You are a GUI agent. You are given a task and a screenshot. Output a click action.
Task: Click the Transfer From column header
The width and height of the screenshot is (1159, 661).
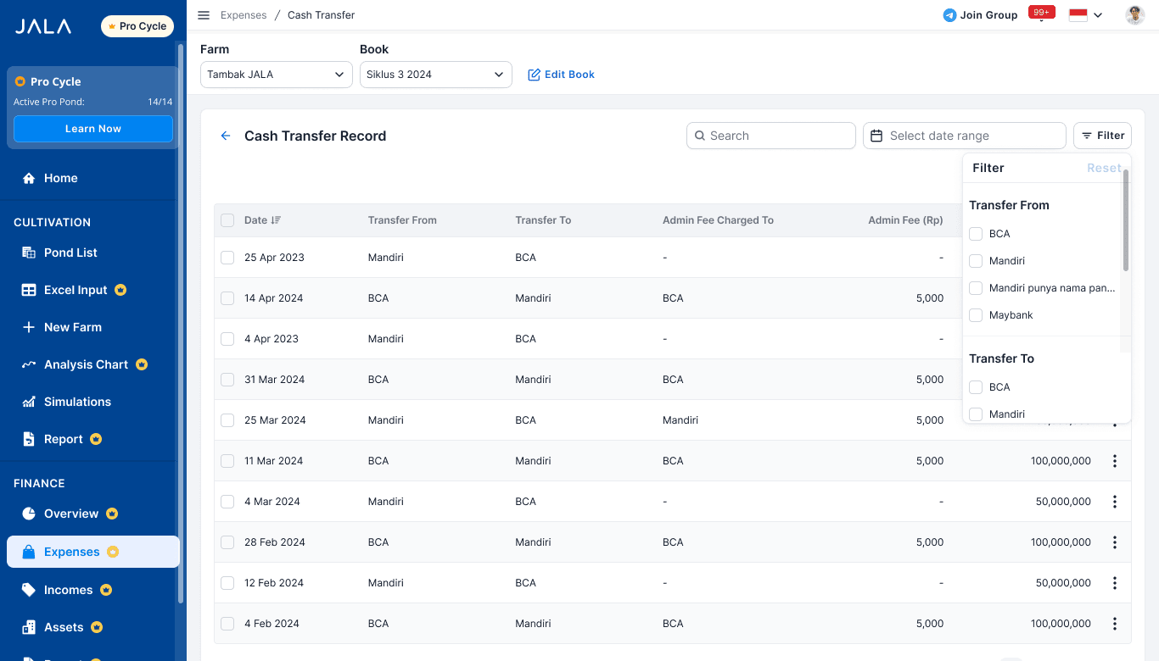[402, 220]
